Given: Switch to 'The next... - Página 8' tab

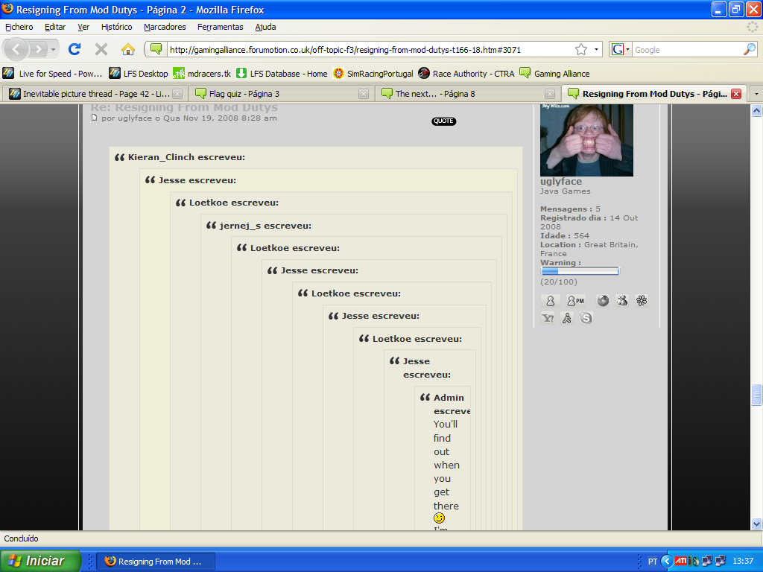Looking at the screenshot, I should coord(467,94).
